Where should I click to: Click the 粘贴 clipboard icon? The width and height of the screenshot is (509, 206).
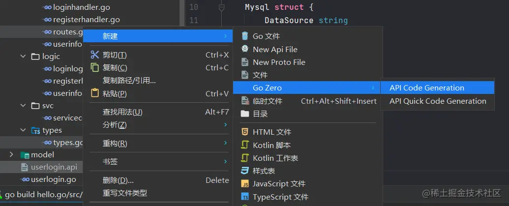(95, 93)
